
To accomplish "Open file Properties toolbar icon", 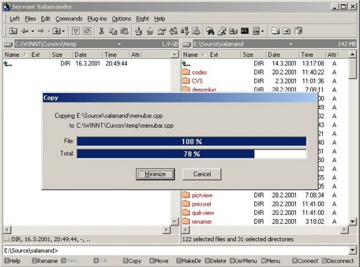I will click(x=162, y=31).
